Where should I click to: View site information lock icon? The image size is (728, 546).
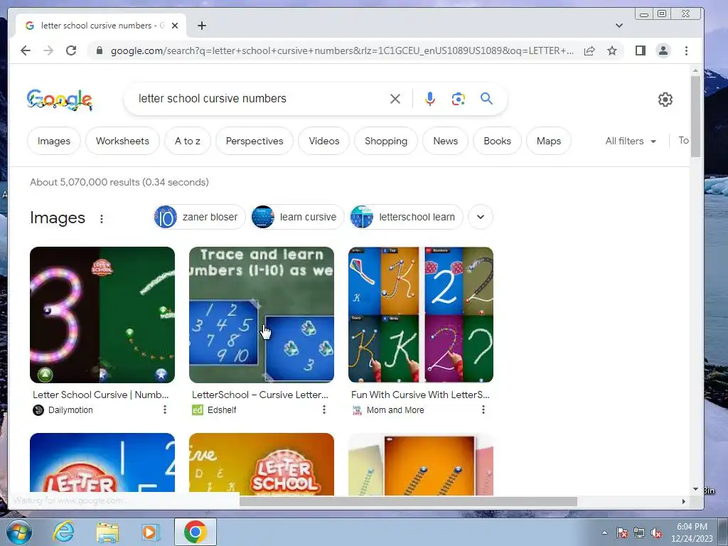click(x=99, y=50)
